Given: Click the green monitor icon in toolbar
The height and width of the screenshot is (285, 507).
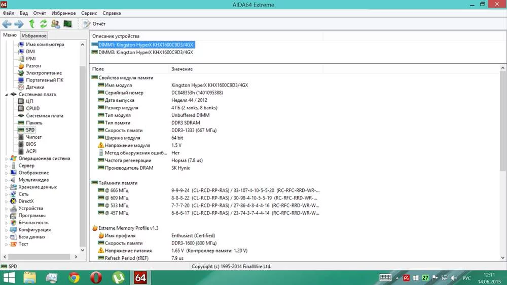Looking at the screenshot, I should 67,24.
